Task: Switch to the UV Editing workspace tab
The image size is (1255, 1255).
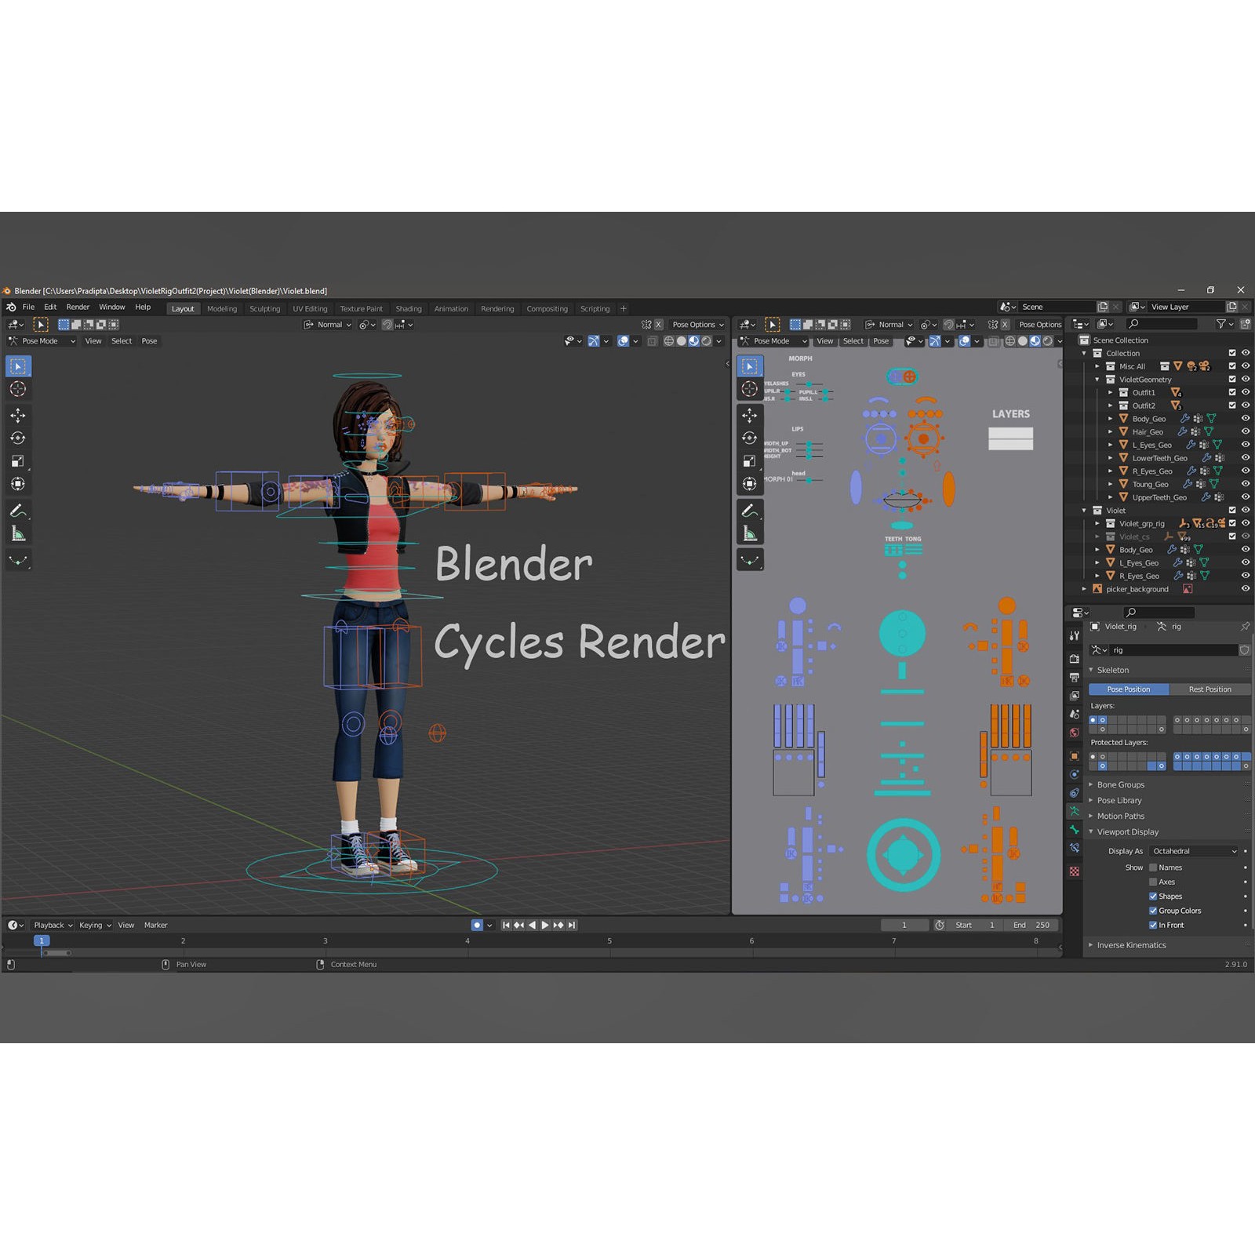Action: coord(311,309)
